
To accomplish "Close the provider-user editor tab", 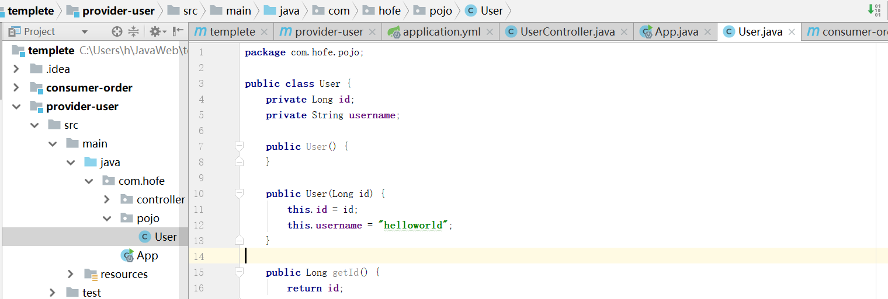I will [372, 32].
